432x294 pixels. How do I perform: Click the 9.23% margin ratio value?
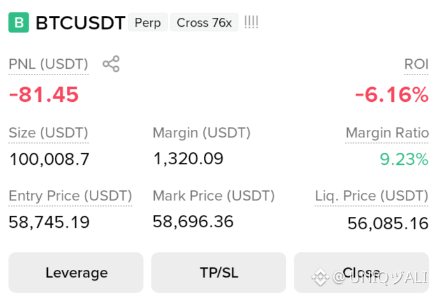point(404,159)
